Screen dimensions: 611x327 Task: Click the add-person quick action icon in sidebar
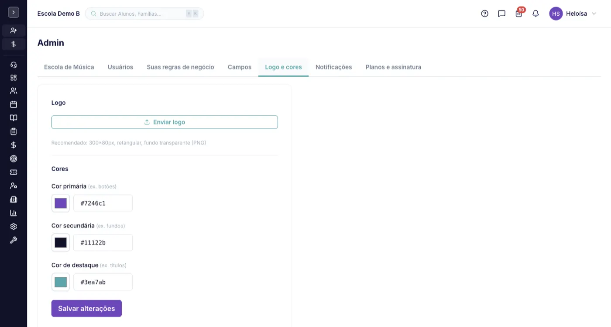14,31
